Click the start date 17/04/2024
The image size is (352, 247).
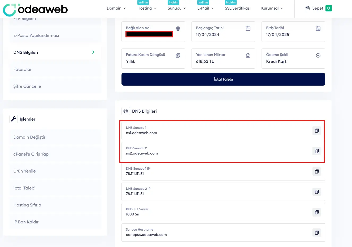207,35
